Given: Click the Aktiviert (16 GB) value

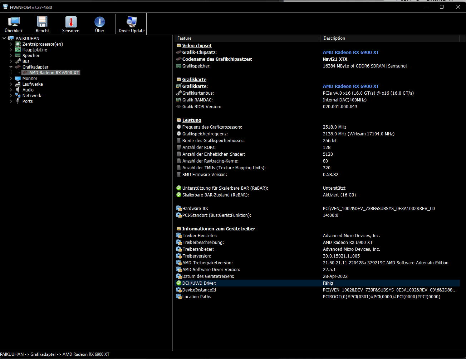Looking at the screenshot, I should point(339,195).
